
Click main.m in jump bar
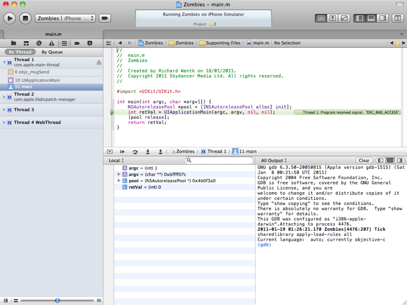pos(258,43)
